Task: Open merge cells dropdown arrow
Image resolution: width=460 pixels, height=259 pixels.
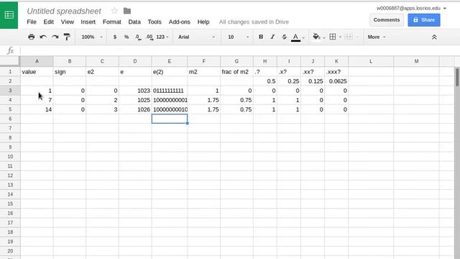Action: coord(357,37)
